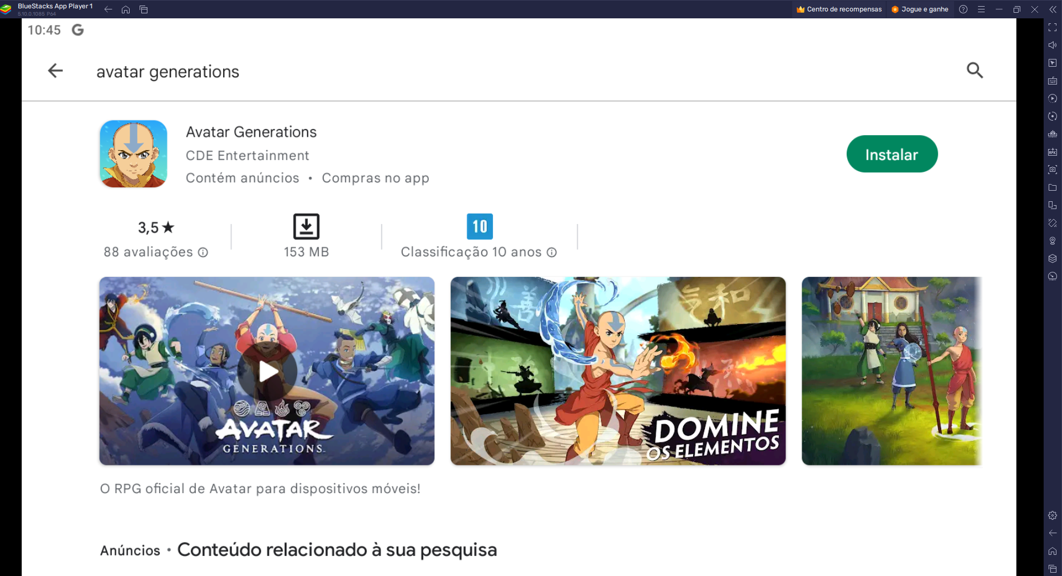This screenshot has width=1062, height=576.
Task: Take a screenshot via sidebar camera icon
Action: [1053, 170]
